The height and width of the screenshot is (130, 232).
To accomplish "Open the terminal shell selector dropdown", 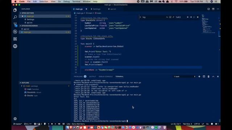I will [185, 77].
